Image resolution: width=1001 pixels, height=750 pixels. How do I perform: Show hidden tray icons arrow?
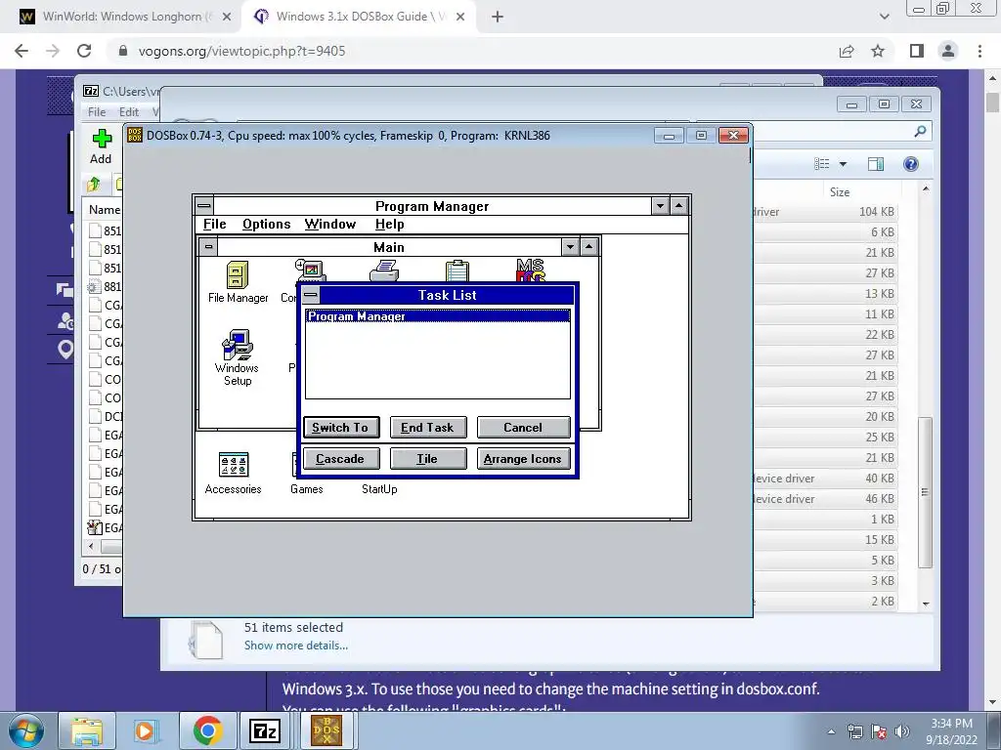point(831,731)
